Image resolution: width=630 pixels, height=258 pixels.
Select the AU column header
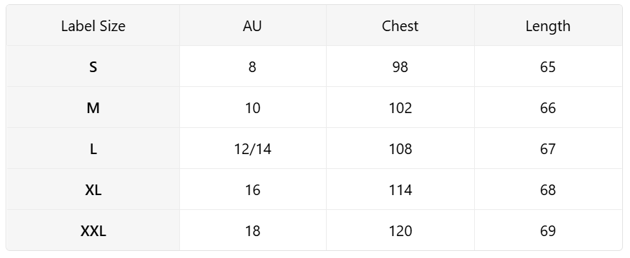253,25
